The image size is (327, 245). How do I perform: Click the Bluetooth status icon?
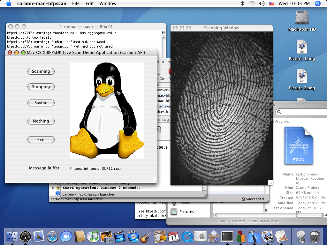click(x=242, y=4)
